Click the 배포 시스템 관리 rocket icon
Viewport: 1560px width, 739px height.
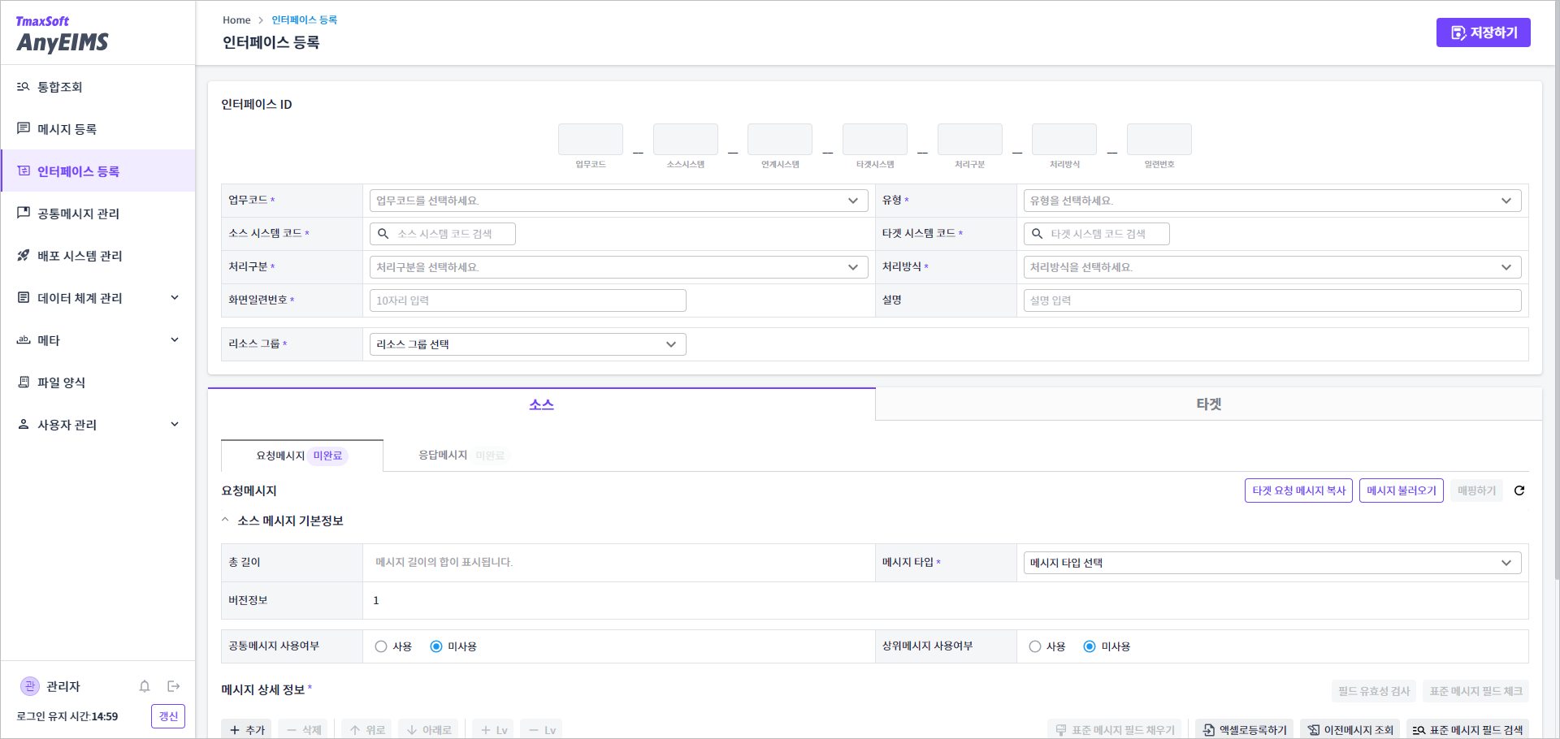24,256
